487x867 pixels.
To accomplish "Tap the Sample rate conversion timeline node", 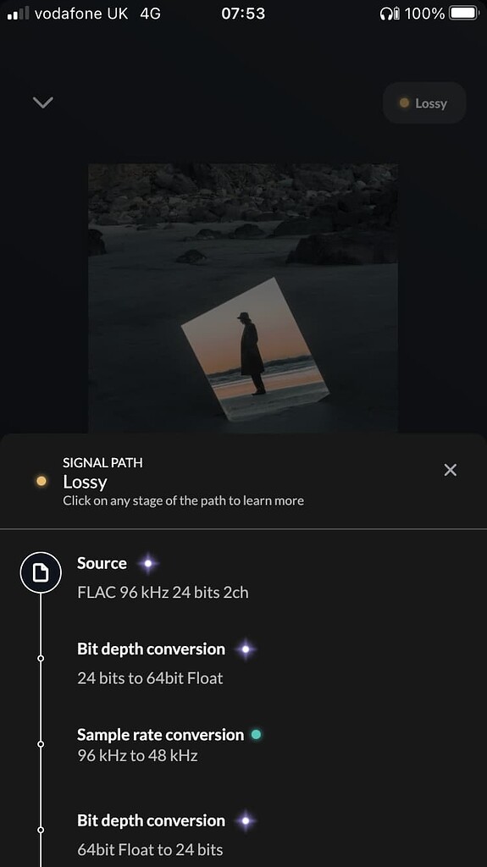I will [41, 744].
